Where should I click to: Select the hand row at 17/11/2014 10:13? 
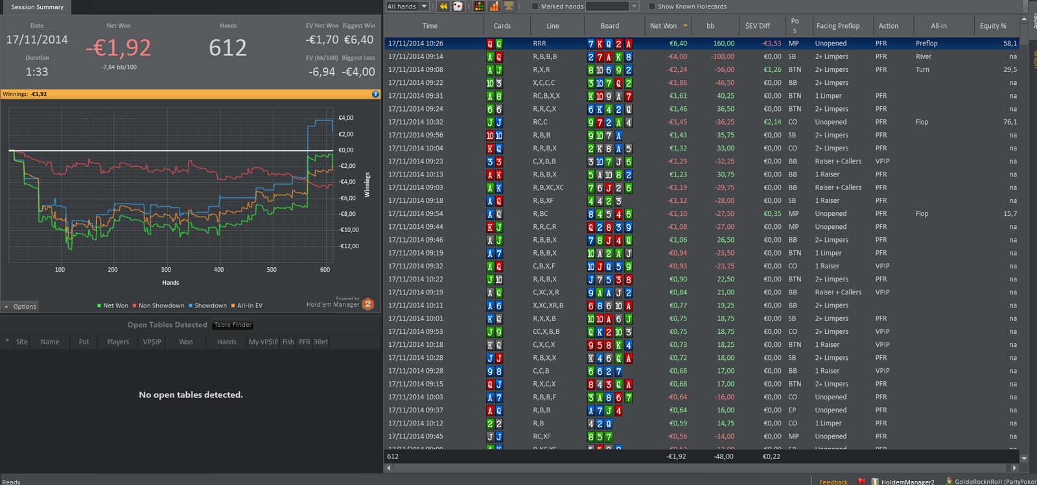point(702,174)
